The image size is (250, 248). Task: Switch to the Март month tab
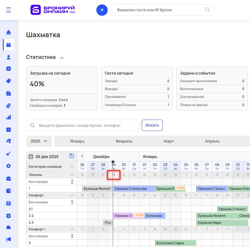pyautogui.click(x=169, y=141)
